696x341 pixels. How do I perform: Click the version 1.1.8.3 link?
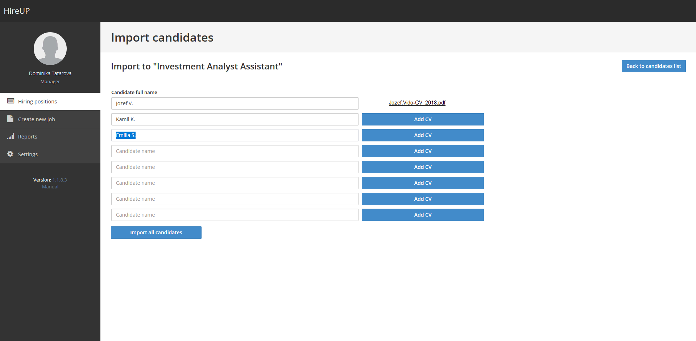[59, 180]
